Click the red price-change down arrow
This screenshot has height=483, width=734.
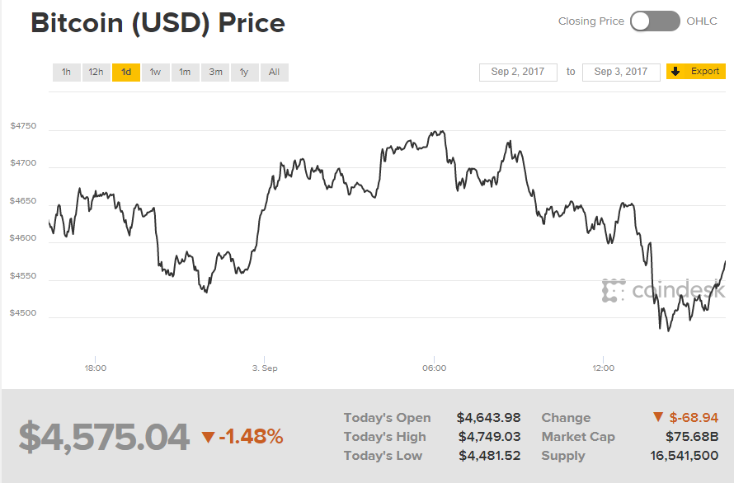[x=208, y=437]
